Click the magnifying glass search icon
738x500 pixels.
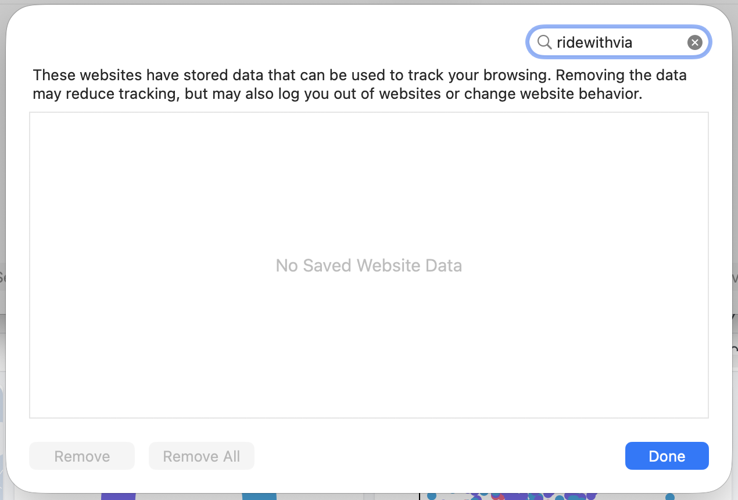(x=544, y=42)
